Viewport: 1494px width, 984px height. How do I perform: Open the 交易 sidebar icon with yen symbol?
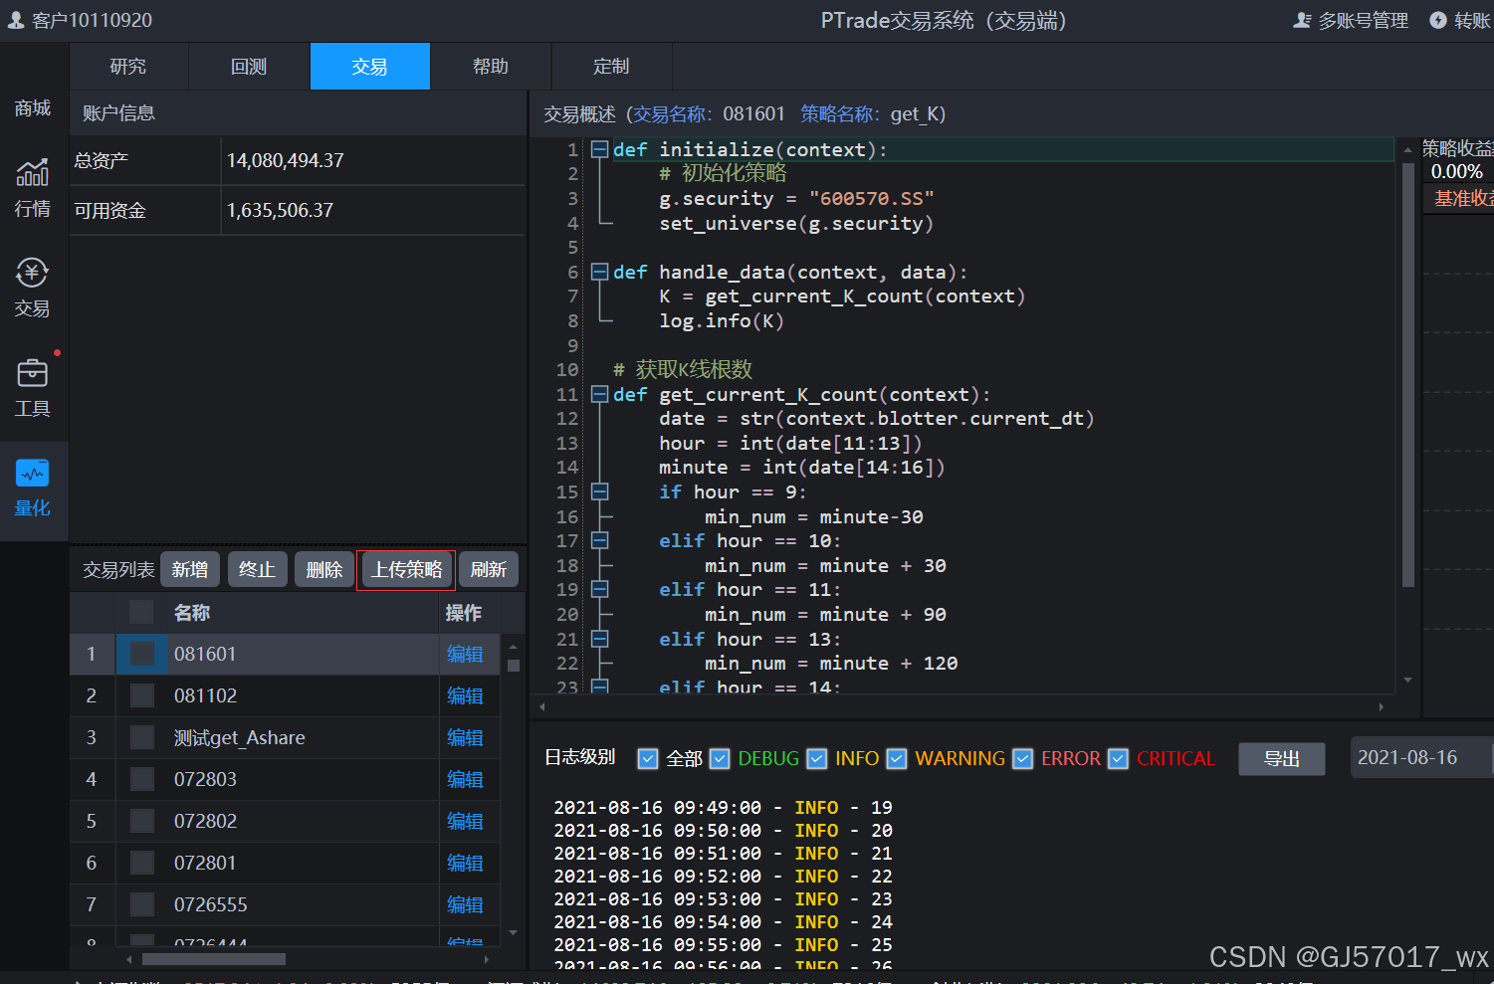[32, 288]
